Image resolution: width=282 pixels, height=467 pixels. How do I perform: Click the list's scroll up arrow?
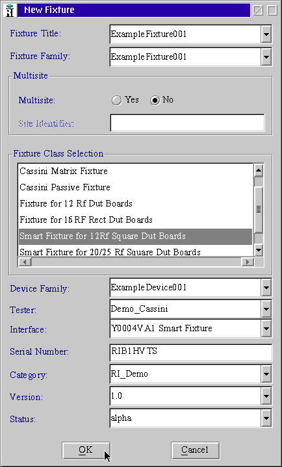[x=258, y=171]
